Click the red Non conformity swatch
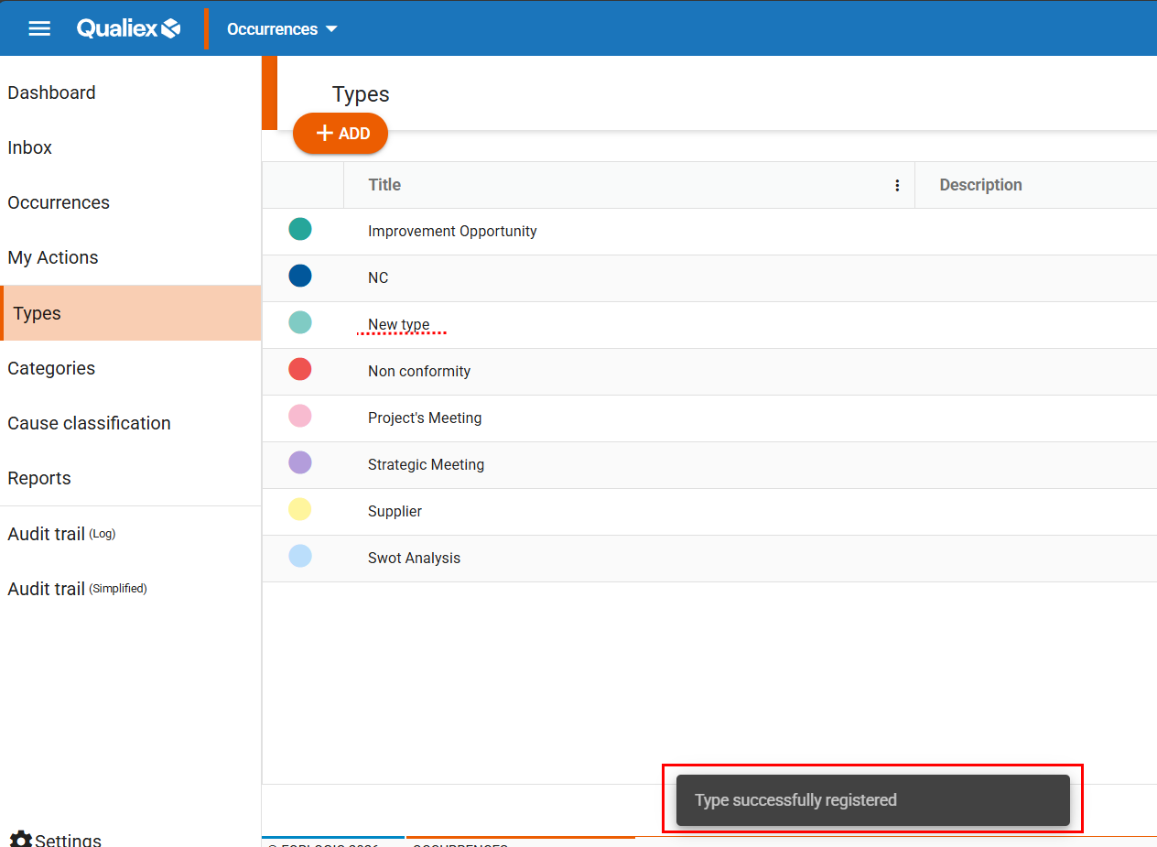Screen dimensions: 1157x847 click(300, 370)
